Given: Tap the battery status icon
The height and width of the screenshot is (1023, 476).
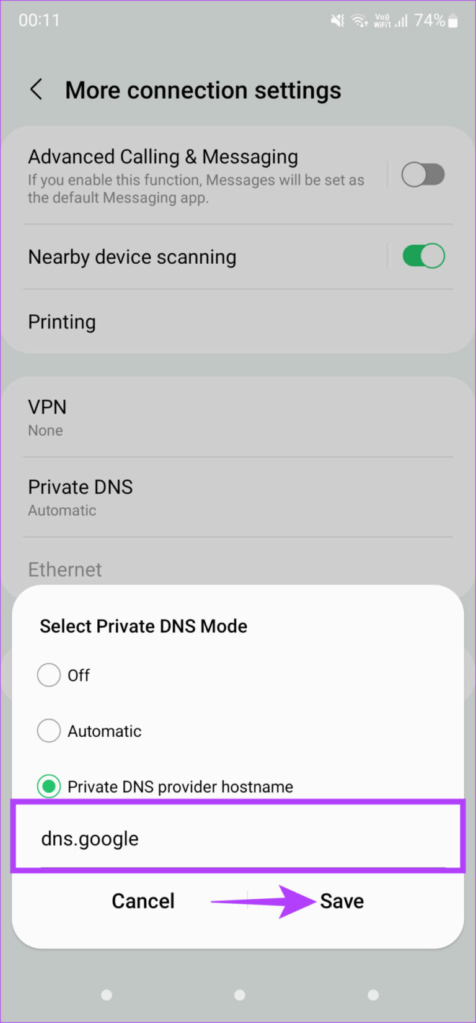Looking at the screenshot, I should click(x=453, y=22).
